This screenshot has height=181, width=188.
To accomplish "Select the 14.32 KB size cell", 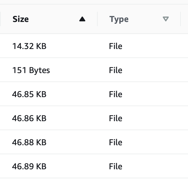I will pyautogui.click(x=29, y=46).
